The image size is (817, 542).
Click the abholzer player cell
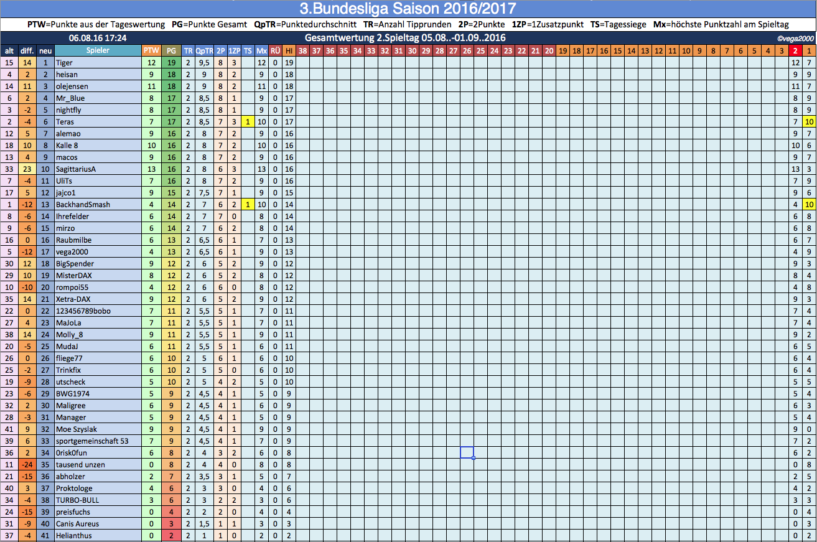tap(98, 476)
